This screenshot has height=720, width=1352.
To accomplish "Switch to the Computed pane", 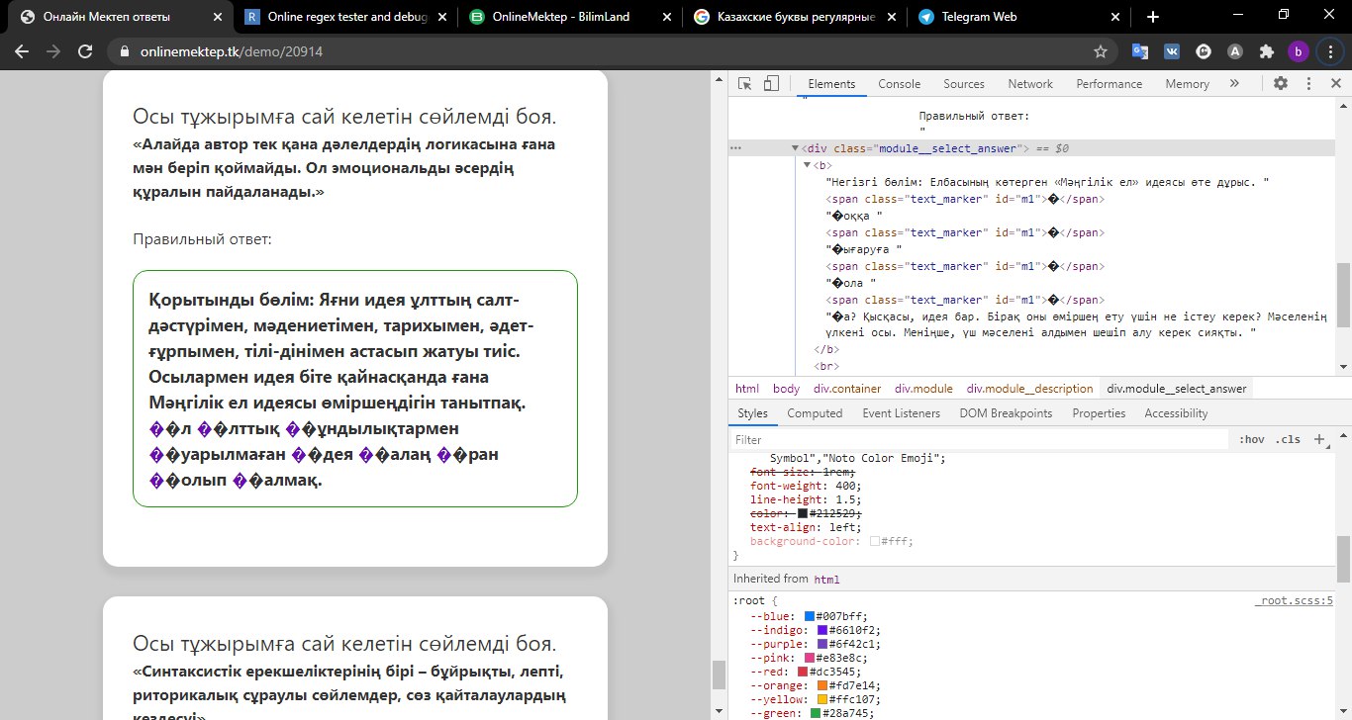I will pos(815,413).
